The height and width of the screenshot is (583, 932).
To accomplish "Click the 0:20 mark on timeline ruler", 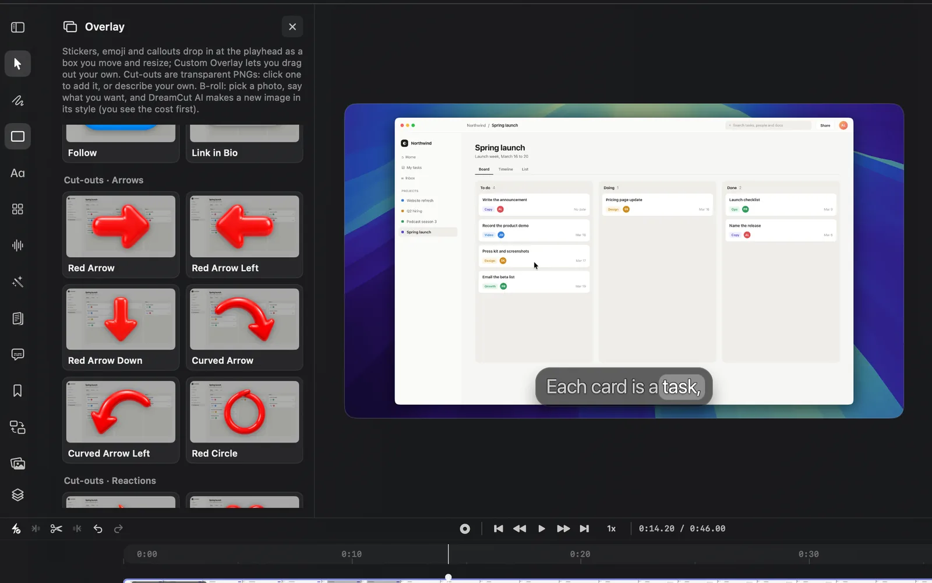I will 580,554.
